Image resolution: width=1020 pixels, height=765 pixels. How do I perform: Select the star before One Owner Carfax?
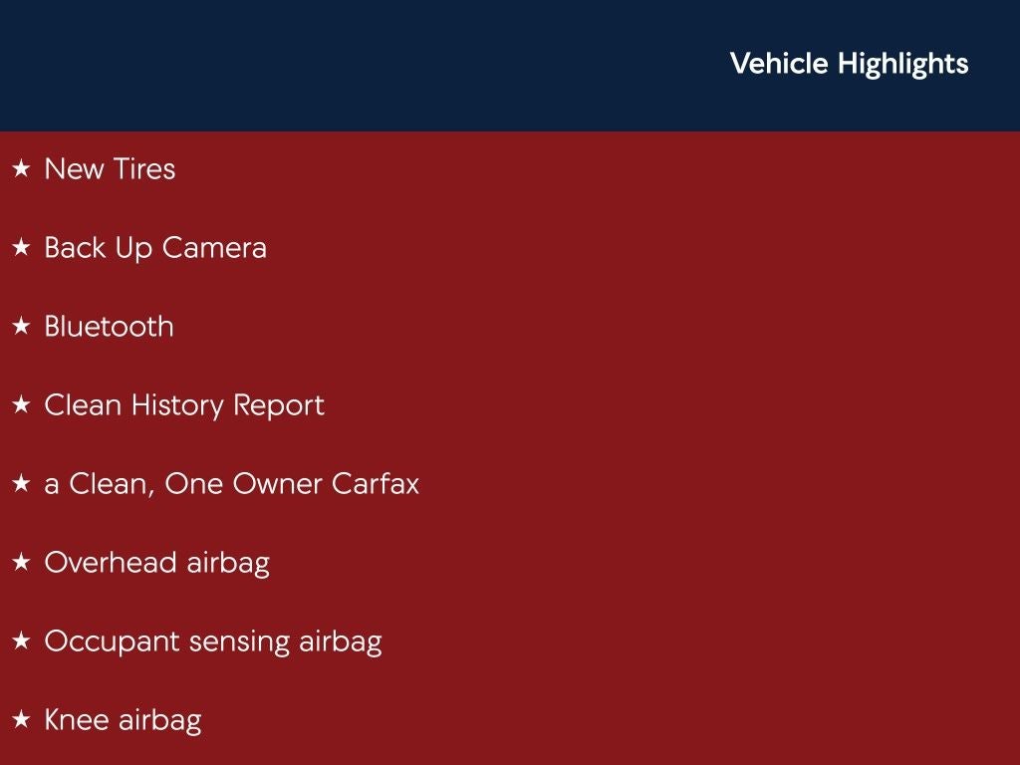(x=21, y=484)
